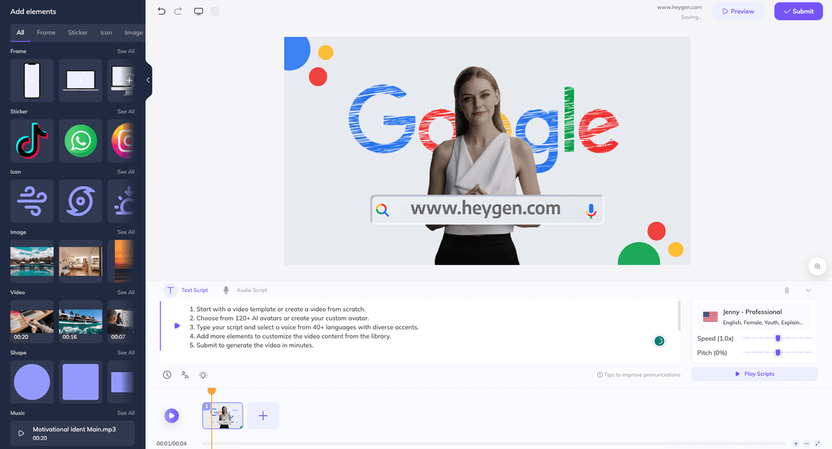Add the 00:16 resort video clip

pyautogui.click(x=81, y=322)
